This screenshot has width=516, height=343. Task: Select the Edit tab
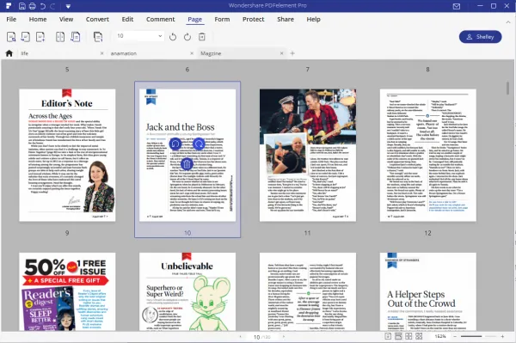127,19
